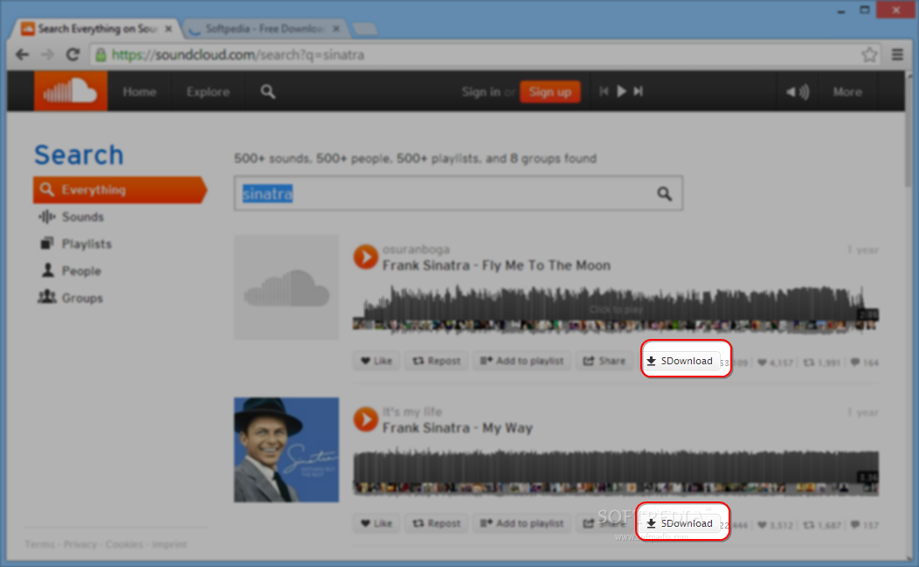The width and height of the screenshot is (919, 567).
Task: Seek in the My Way waveform
Action: pos(615,472)
